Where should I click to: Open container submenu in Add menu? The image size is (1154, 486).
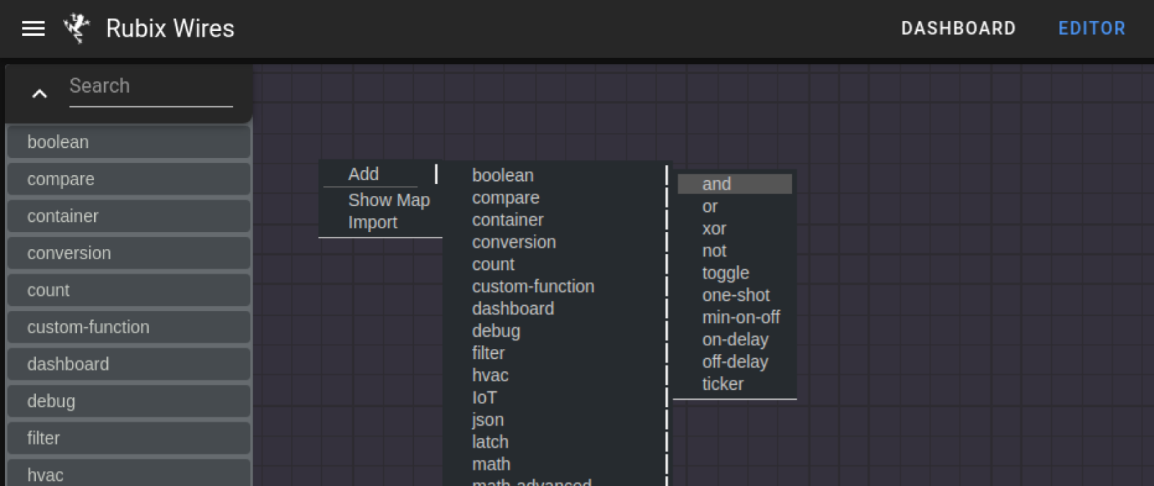click(558, 220)
